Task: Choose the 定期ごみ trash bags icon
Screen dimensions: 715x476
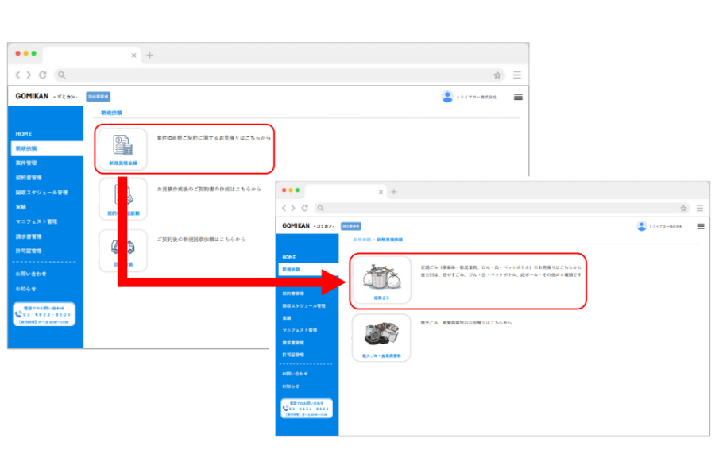Action: tap(381, 279)
